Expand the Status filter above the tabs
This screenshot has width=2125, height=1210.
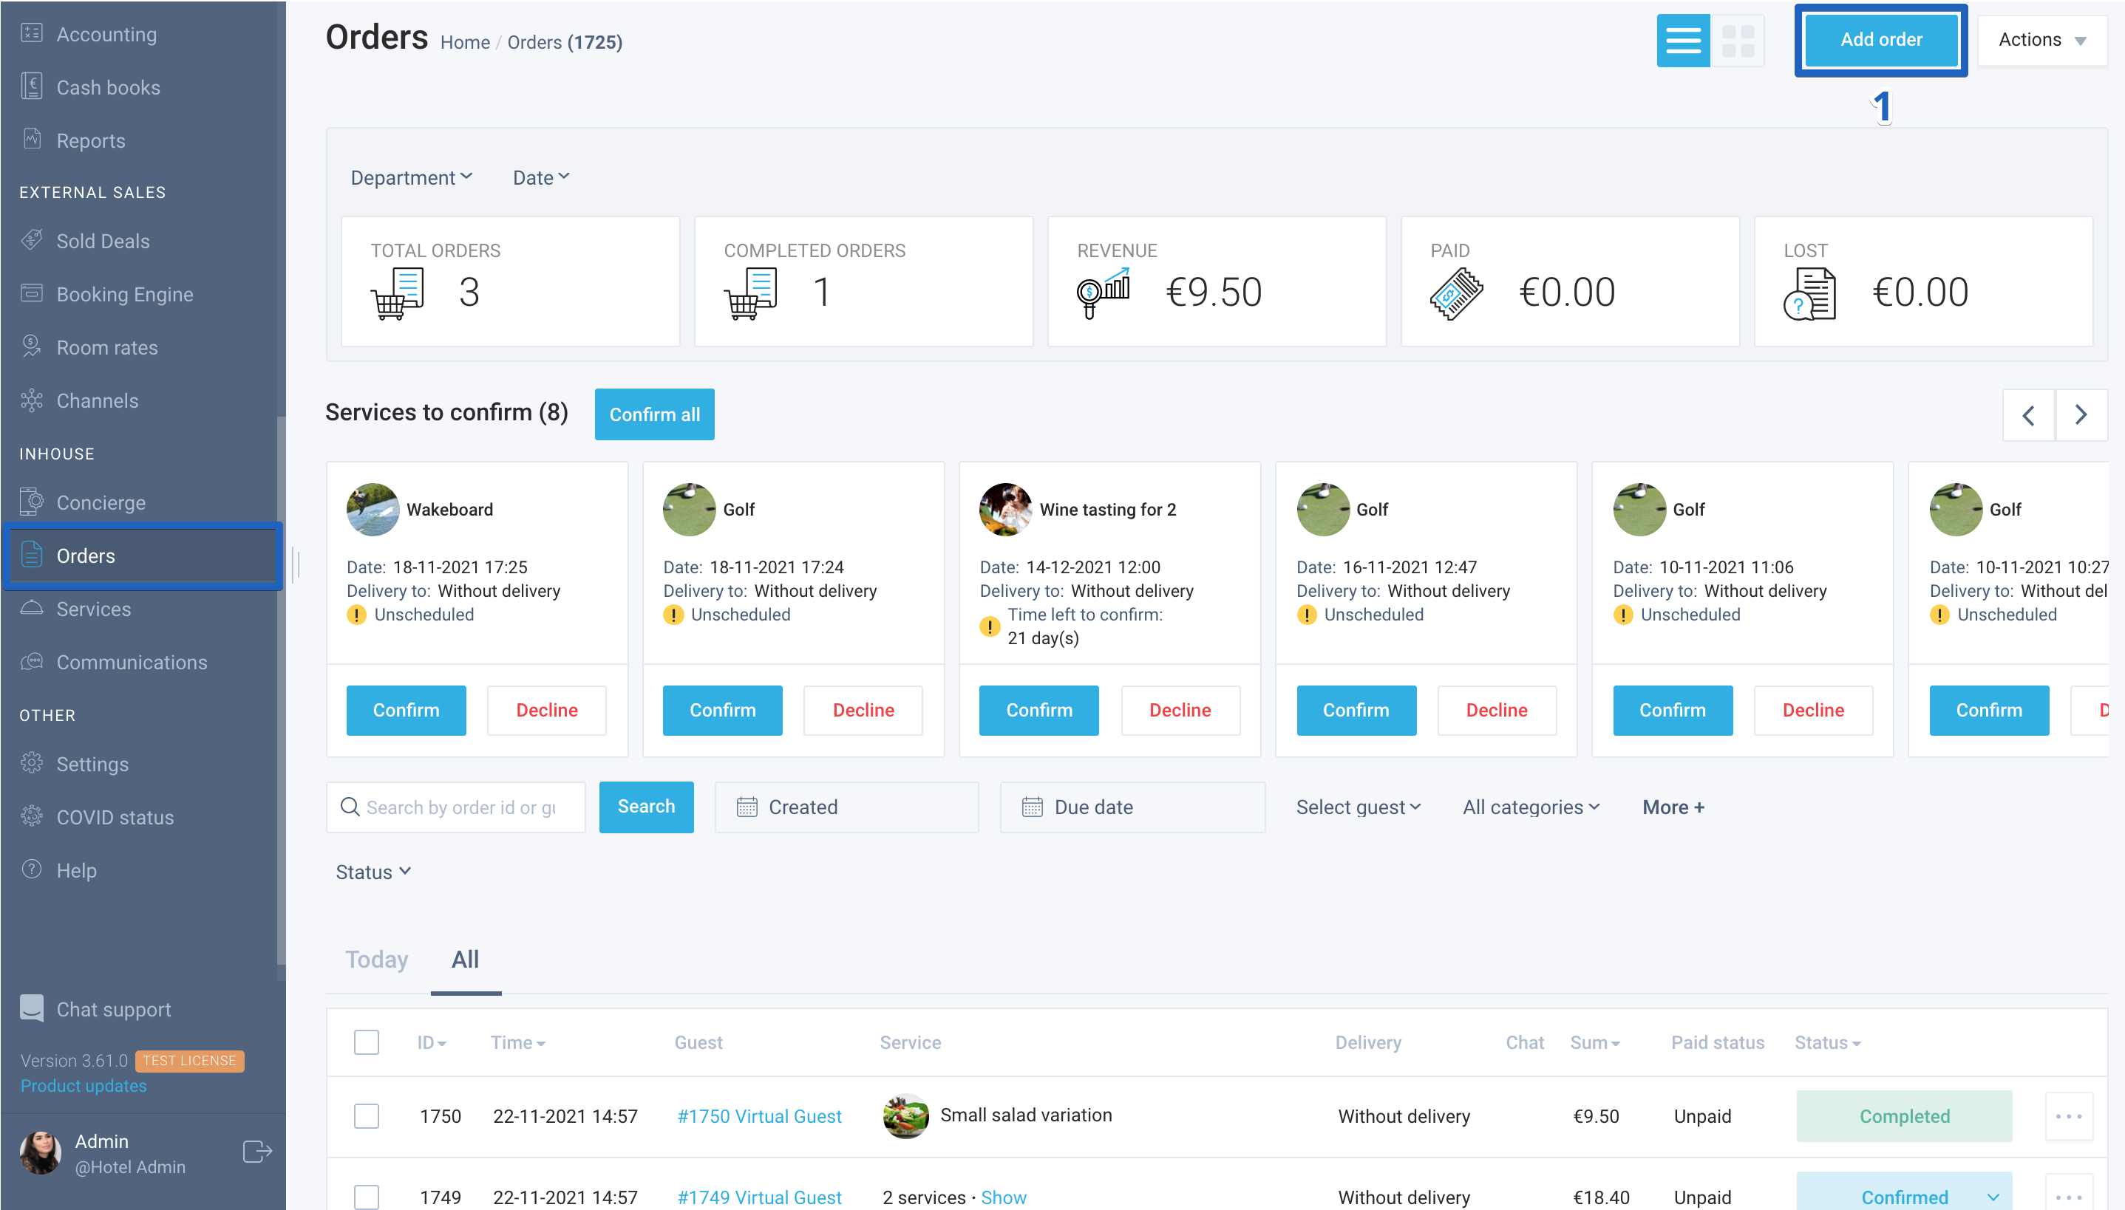[373, 872]
